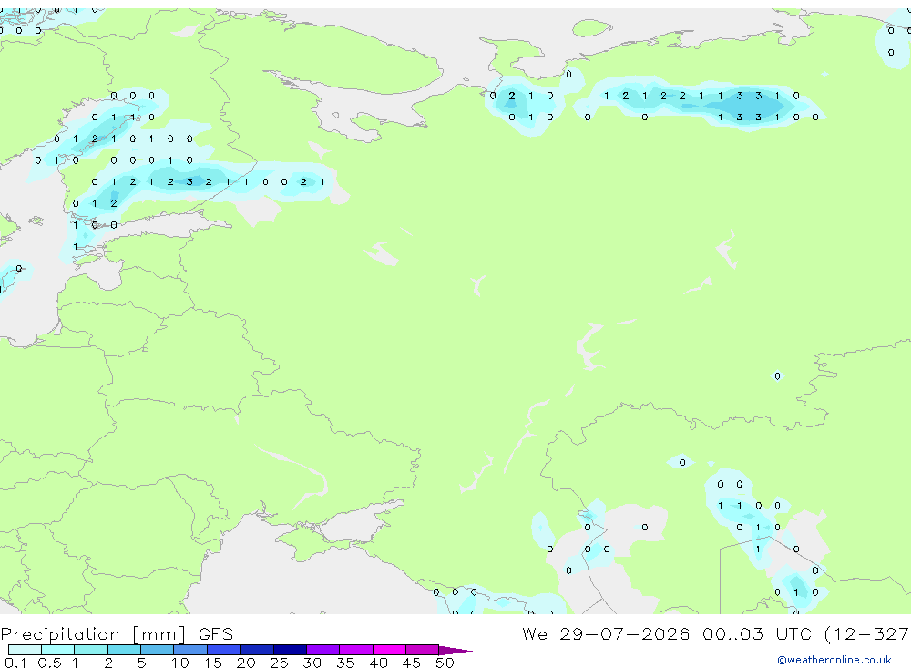Click the 30–35 mm purple legend swatch
Viewport: 911px width, 668px height.
click(322, 650)
